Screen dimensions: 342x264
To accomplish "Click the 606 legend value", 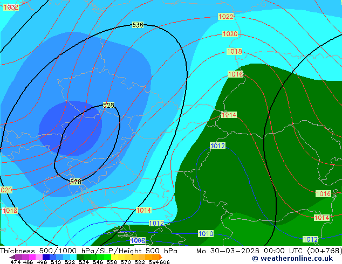I will tap(165, 262).
